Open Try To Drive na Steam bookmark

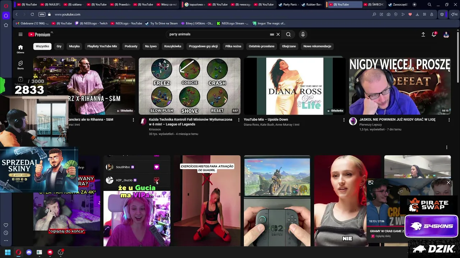[x=161, y=23]
